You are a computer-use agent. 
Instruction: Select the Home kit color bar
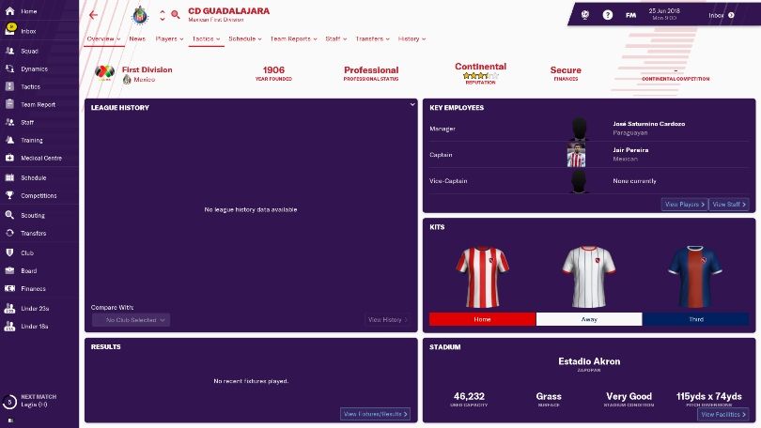[x=482, y=319]
